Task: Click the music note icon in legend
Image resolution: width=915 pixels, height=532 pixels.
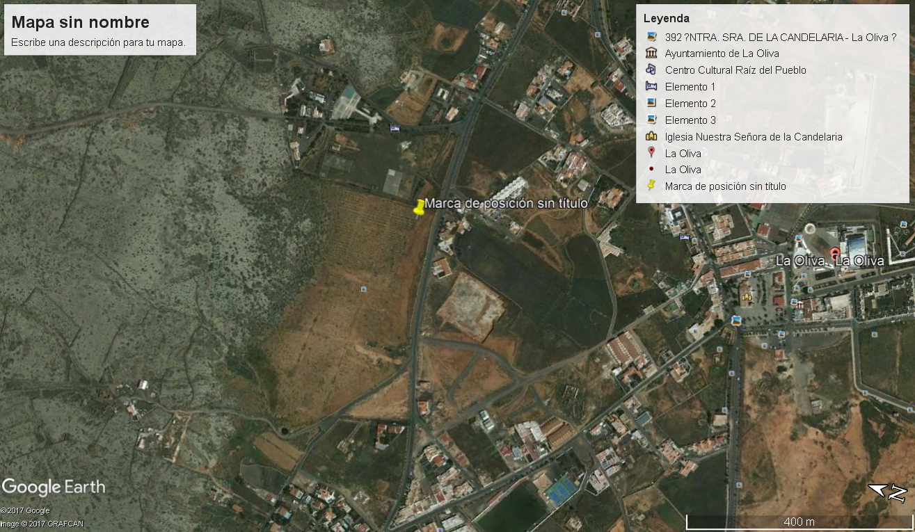Action: (651, 70)
